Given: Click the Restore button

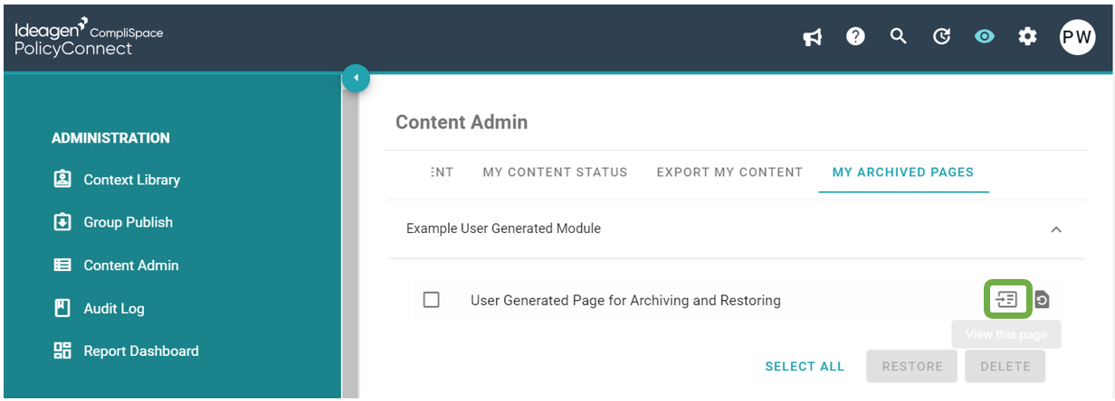Looking at the screenshot, I should point(912,367).
